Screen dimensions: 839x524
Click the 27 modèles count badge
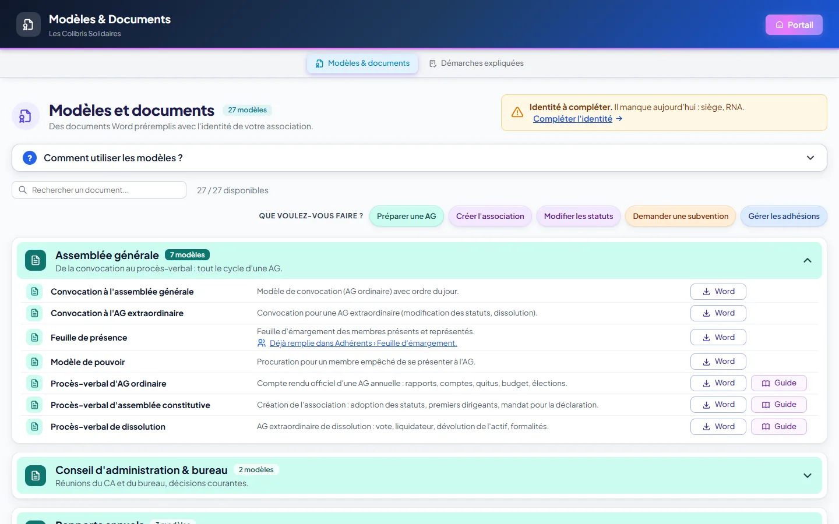(x=248, y=110)
